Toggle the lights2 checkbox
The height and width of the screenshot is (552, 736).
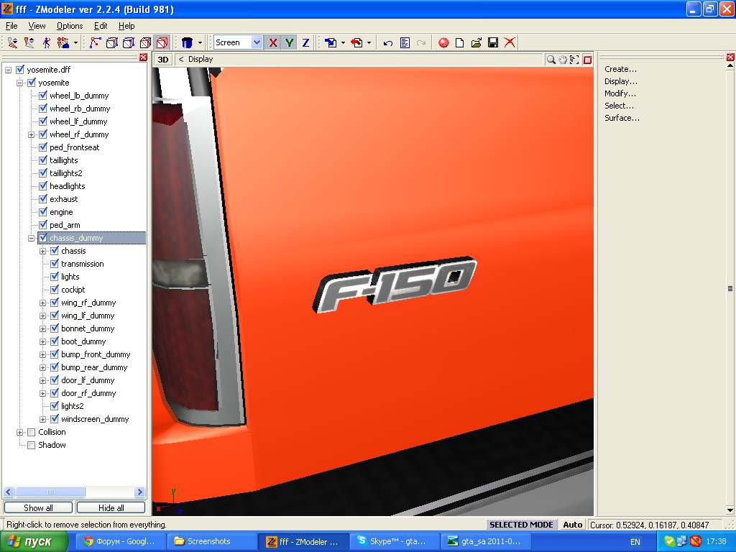tap(55, 406)
